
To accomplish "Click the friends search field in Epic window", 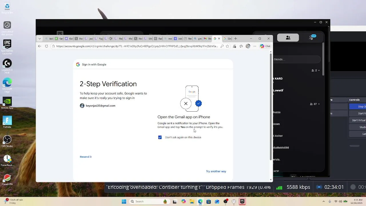I will [297, 59].
